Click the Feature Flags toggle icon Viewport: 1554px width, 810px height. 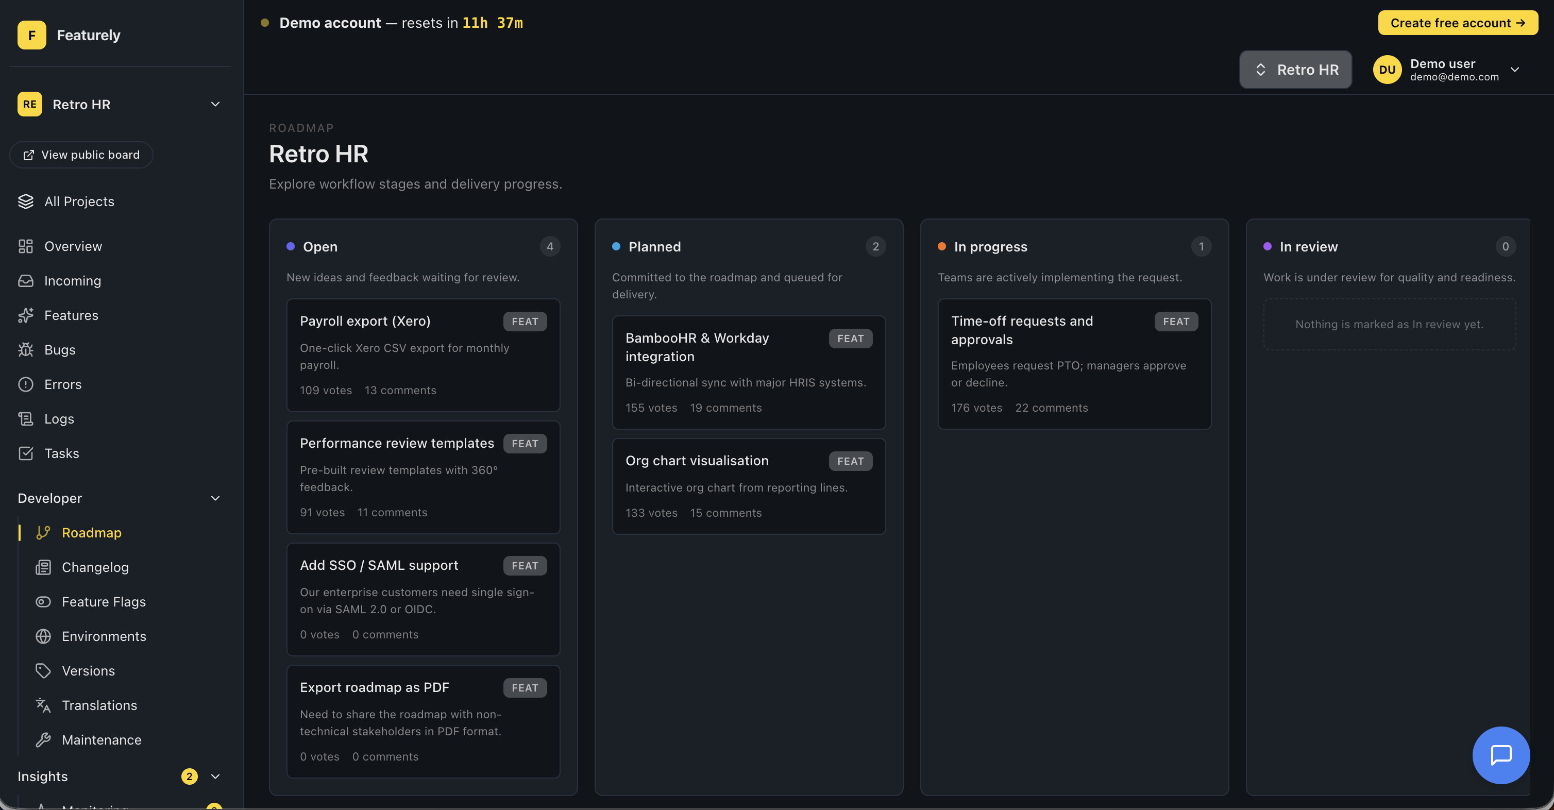click(x=43, y=601)
